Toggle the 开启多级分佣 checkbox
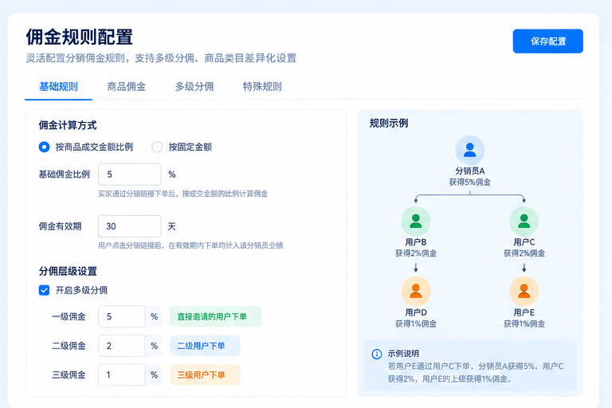The height and width of the screenshot is (408, 612). tap(44, 290)
